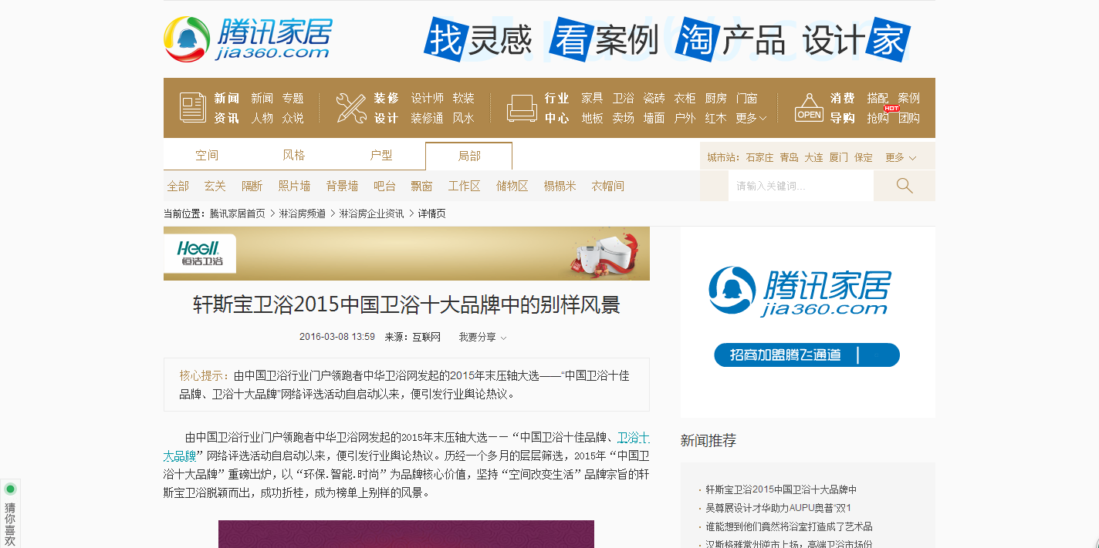Open 抢购 HOT link

[x=878, y=118]
